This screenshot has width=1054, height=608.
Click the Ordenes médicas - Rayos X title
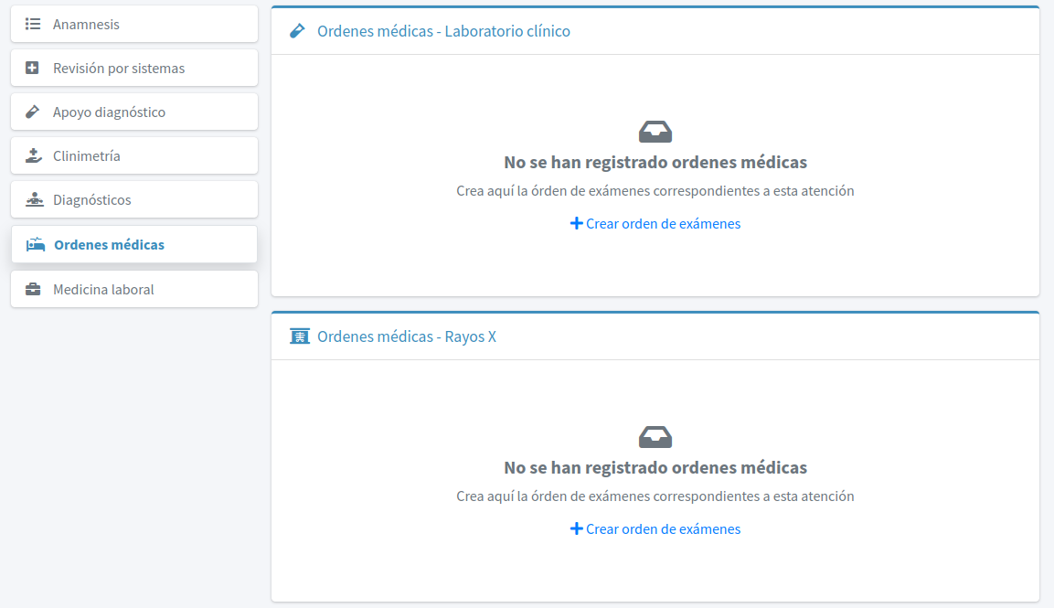(x=407, y=336)
